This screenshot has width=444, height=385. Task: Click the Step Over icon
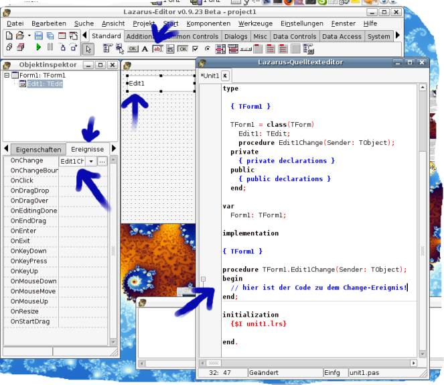74,47
